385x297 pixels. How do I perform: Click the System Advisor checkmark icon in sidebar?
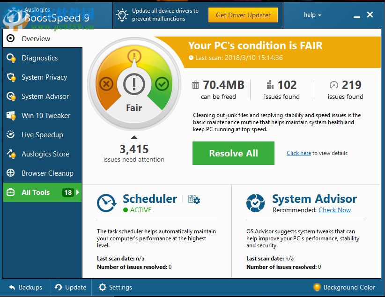coord(11,97)
